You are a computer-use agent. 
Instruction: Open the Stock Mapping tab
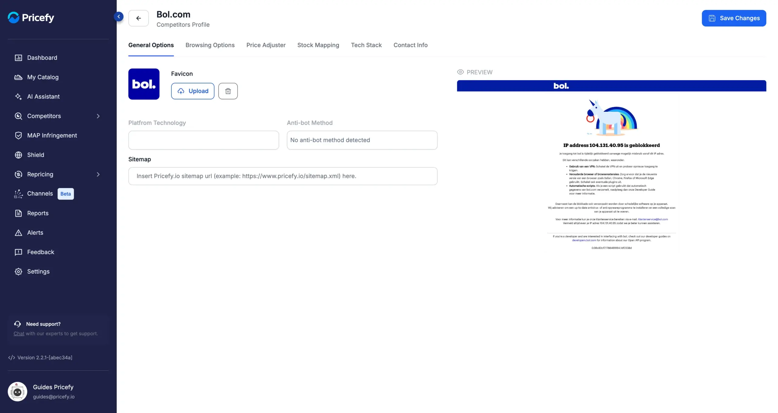318,45
